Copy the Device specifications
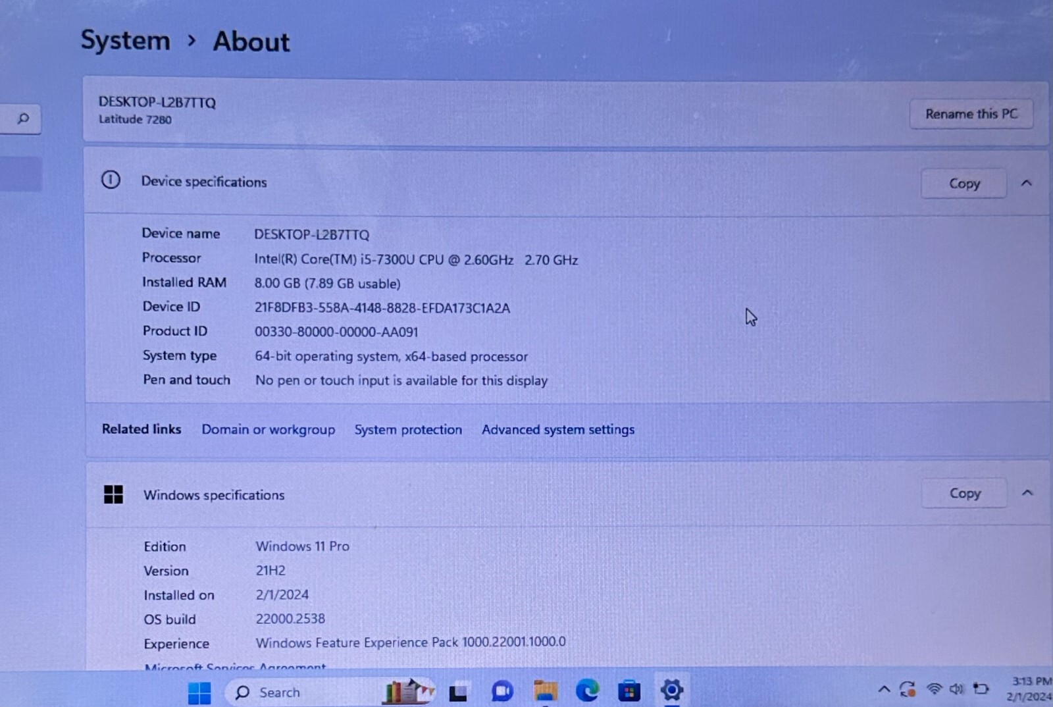The image size is (1053, 707). click(x=964, y=184)
